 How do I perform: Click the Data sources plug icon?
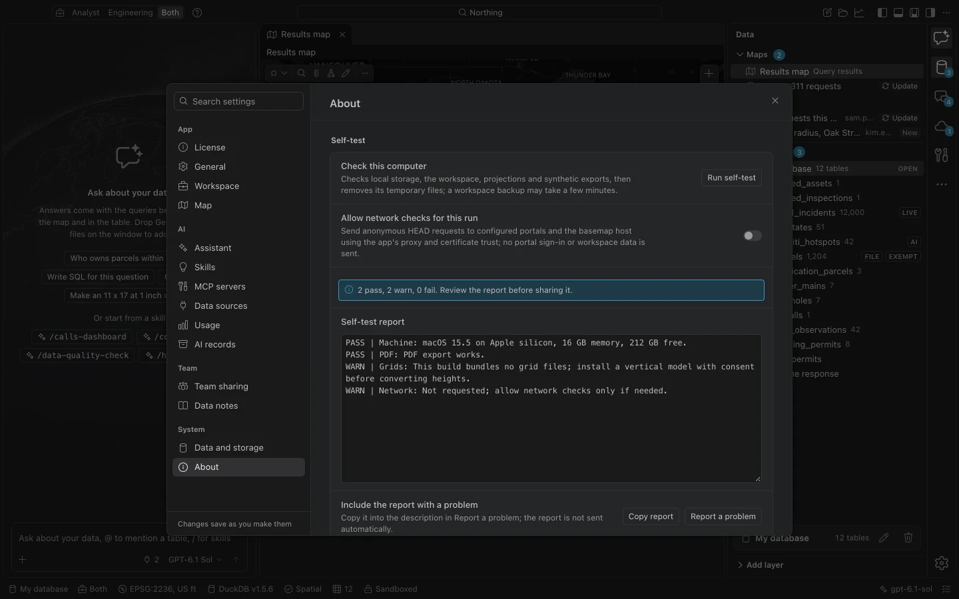coord(183,305)
